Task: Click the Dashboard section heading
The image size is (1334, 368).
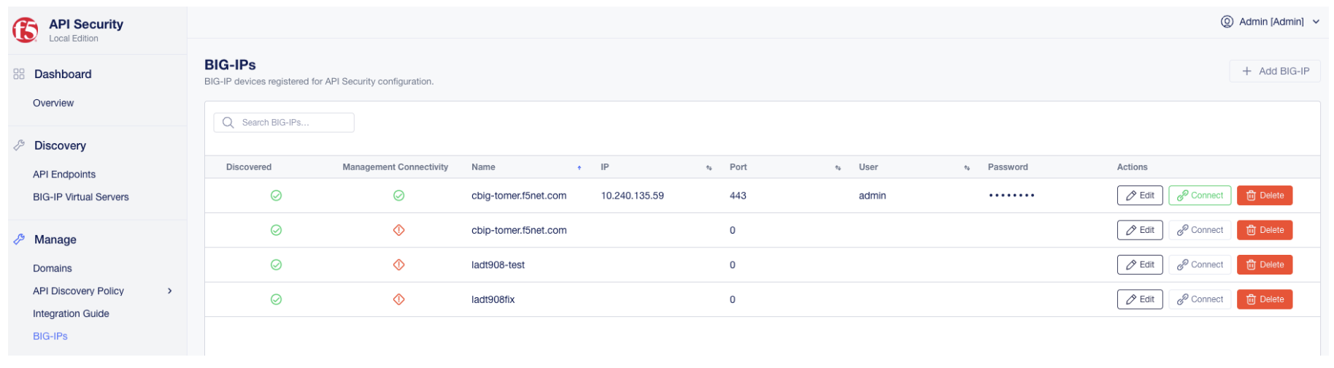Action: pyautogui.click(x=63, y=74)
